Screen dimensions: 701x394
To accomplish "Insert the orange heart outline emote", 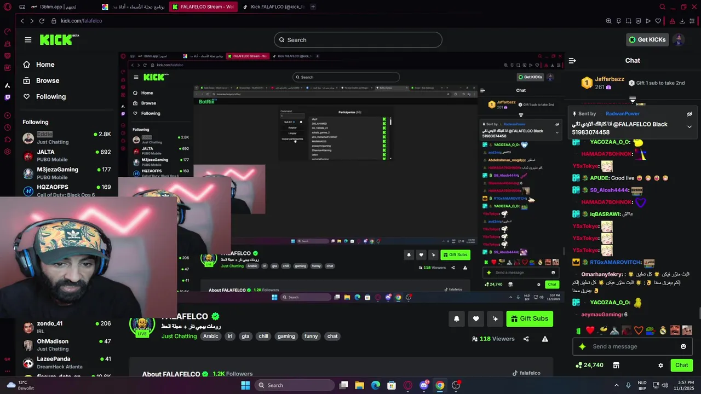I will tap(639, 330).
